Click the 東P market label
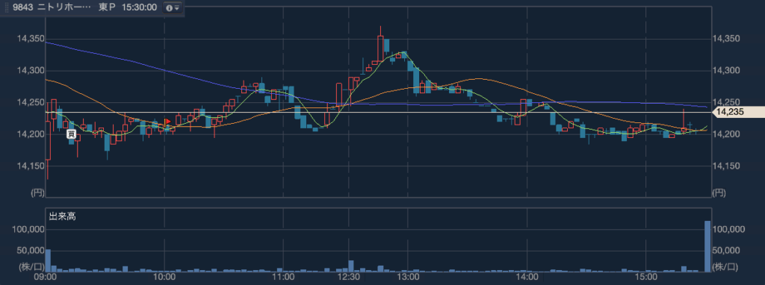Image resolution: width=765 pixels, height=285 pixels. [x=108, y=7]
